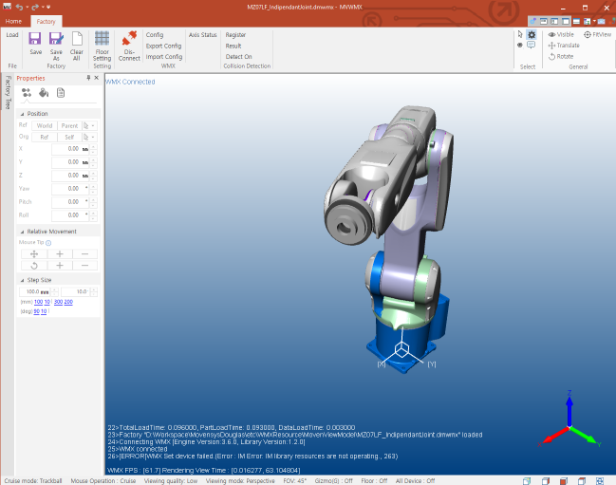Select the gear selection mode icon
616x485 pixels.
point(532,34)
